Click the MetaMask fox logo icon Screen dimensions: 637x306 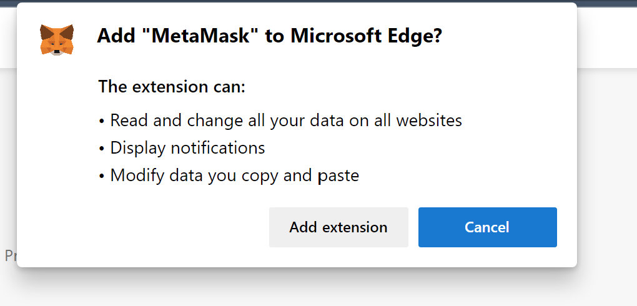tap(57, 39)
